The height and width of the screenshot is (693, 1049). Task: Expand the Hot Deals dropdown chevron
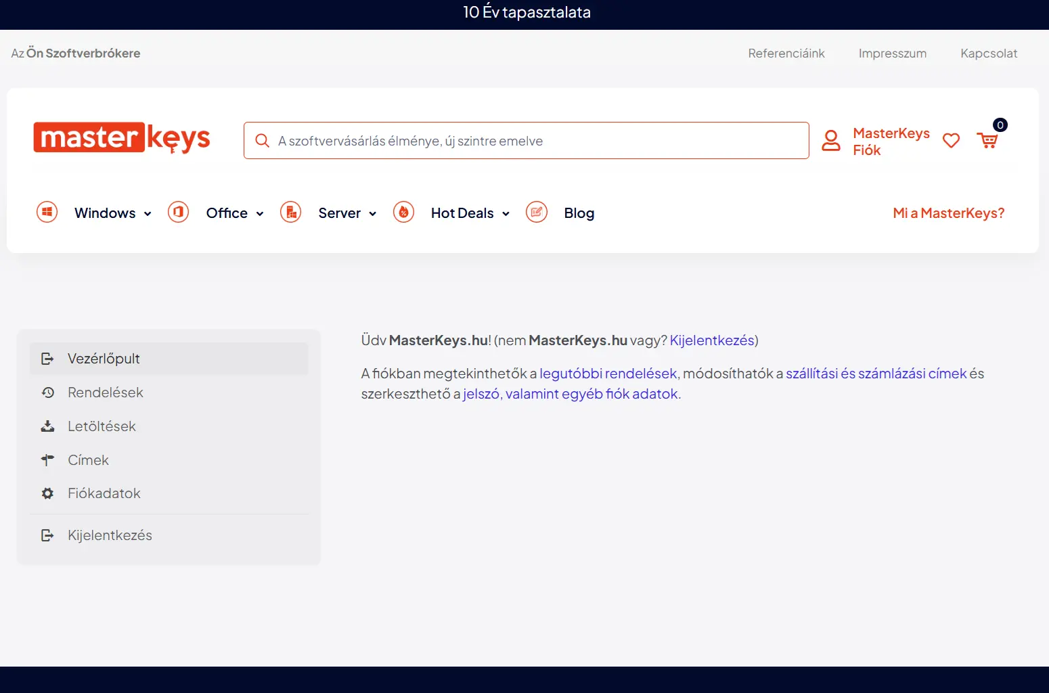[506, 214]
